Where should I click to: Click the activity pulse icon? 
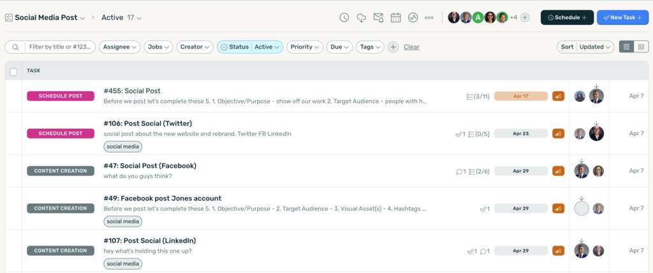(x=413, y=18)
